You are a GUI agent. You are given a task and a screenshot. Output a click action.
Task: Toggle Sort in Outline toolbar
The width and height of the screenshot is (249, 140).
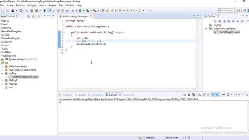coord(224,21)
